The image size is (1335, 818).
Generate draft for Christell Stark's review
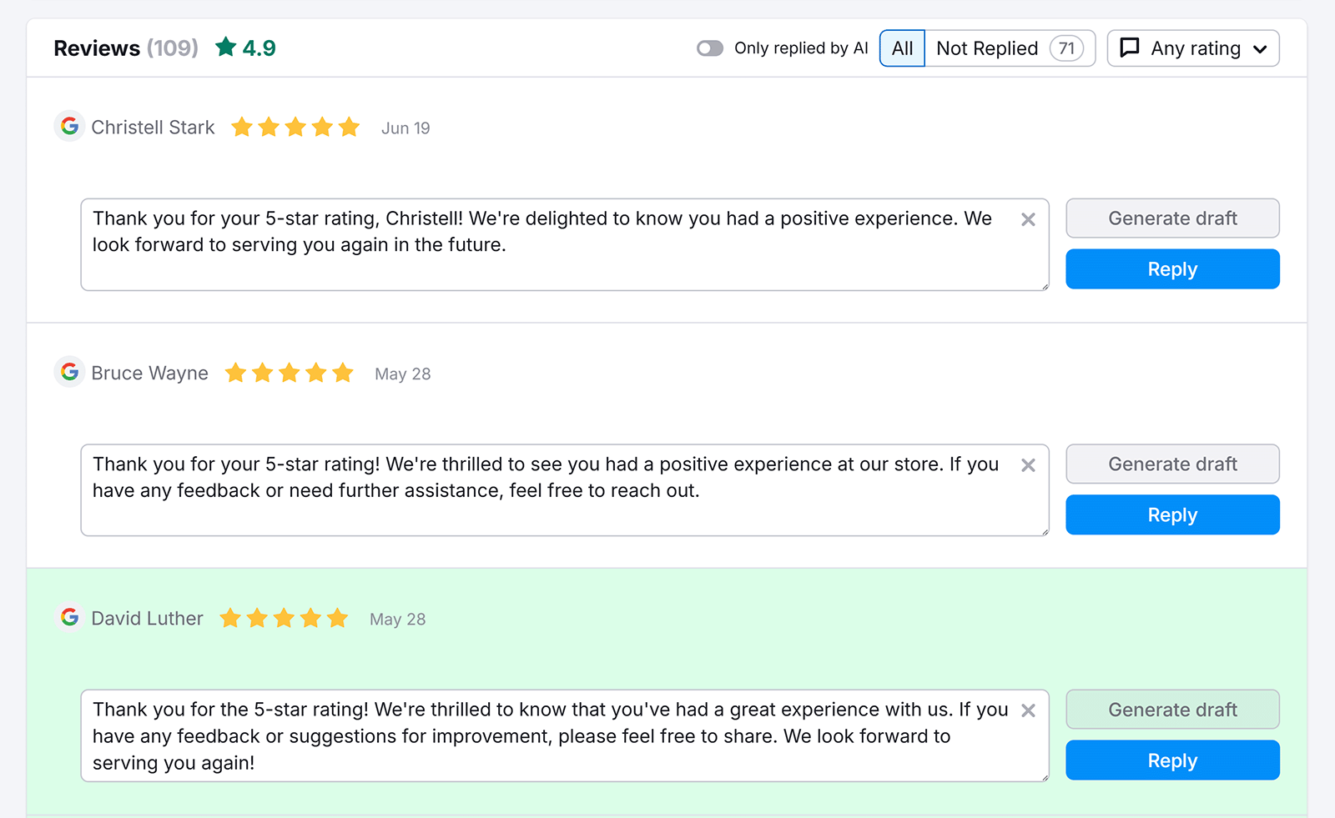[1172, 218]
